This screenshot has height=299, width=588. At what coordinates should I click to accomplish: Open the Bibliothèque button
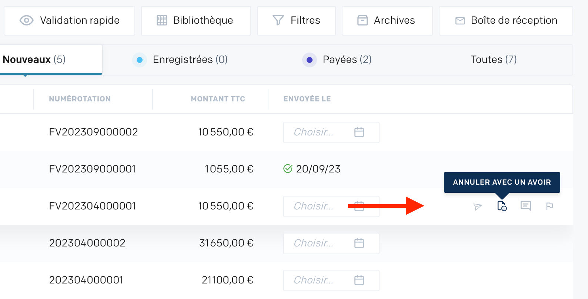196,21
